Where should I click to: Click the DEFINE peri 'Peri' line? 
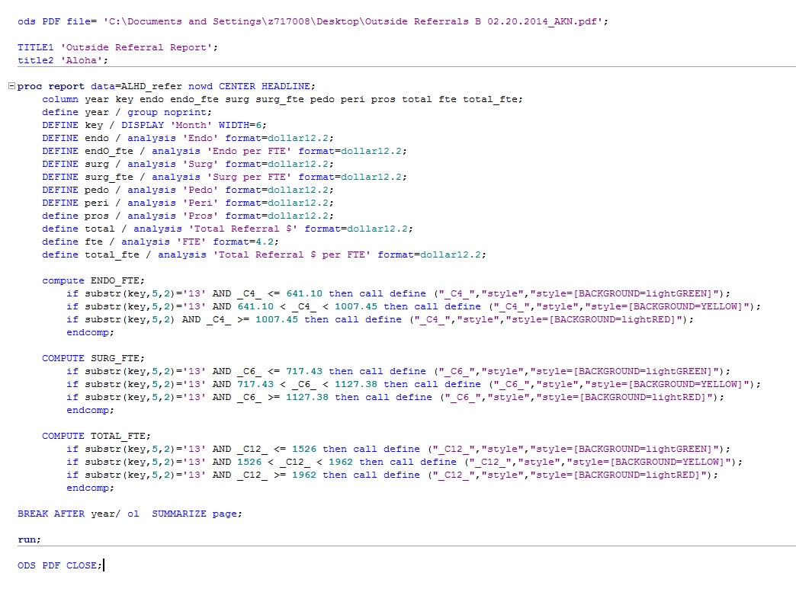tap(188, 203)
